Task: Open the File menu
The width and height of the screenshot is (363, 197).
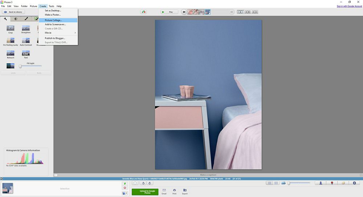Action: pos(3,6)
